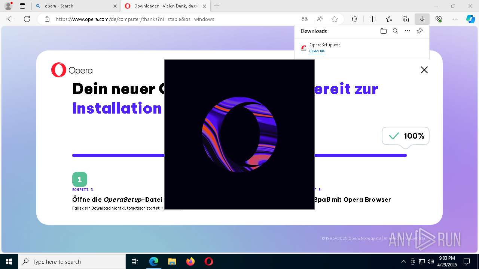Pin the Downloads panel
The width and height of the screenshot is (479, 269).
(419, 31)
